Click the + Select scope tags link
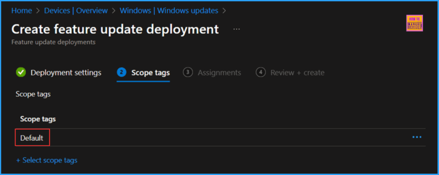439x175 pixels. click(47, 160)
